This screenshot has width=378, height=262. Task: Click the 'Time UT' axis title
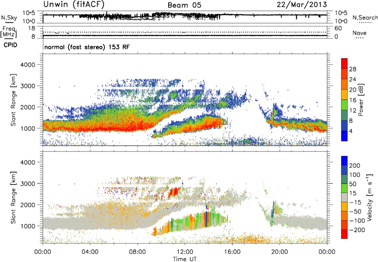click(x=185, y=259)
